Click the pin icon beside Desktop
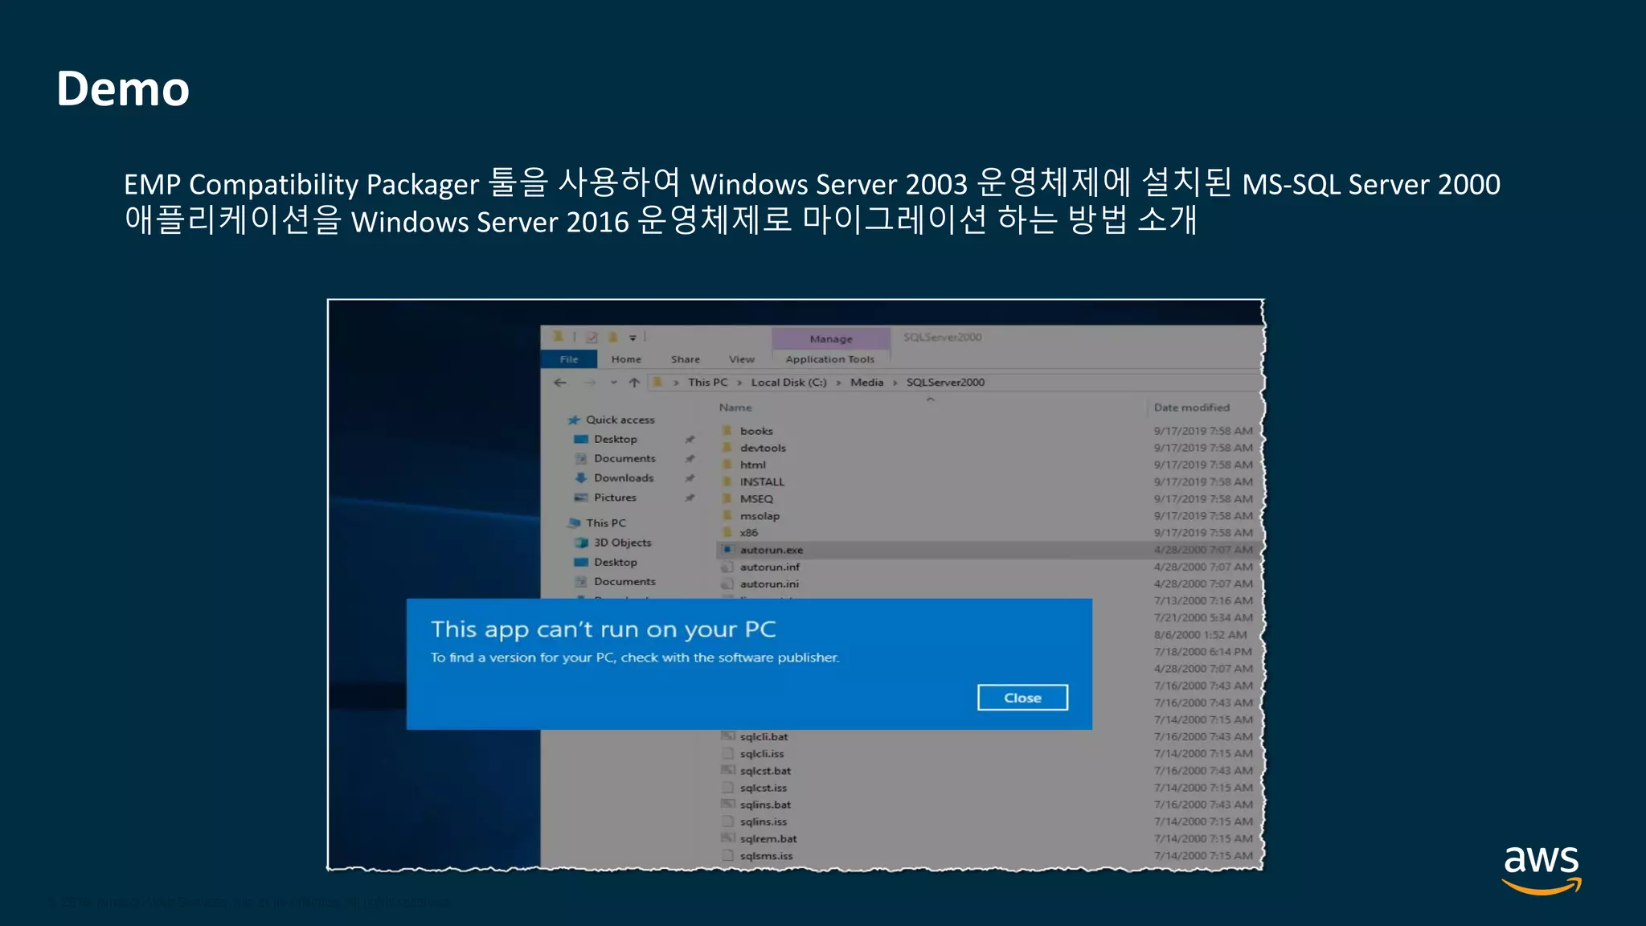1646x926 pixels. pyautogui.click(x=690, y=439)
